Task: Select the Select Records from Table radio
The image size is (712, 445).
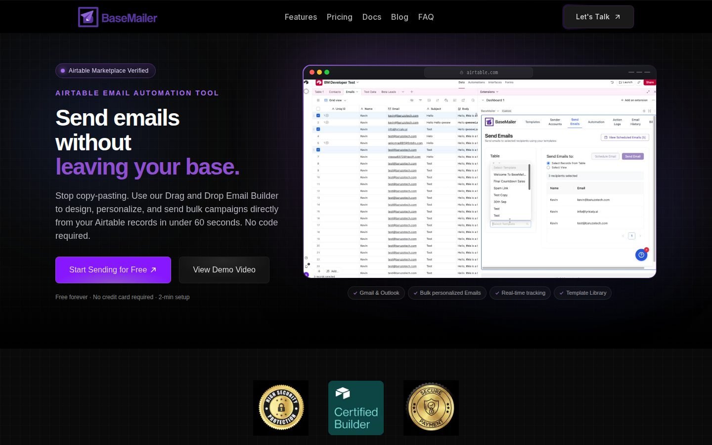Action: tap(548, 163)
